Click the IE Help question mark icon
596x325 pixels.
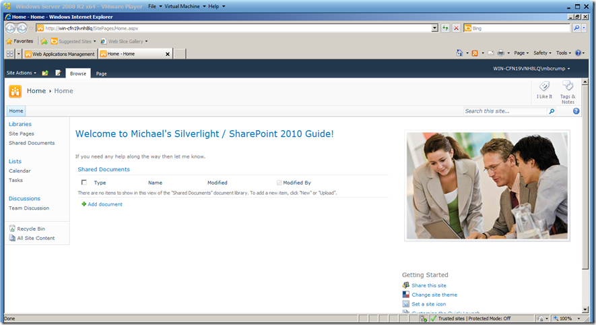point(578,53)
